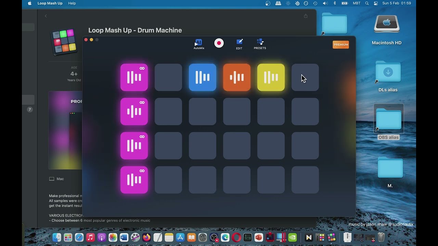Play the pink loop pad in the bottom row
438x246 pixels.
(134, 180)
